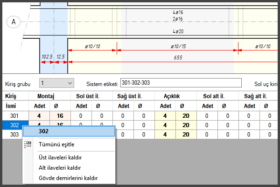The width and height of the screenshot is (280, 187).
Task: Click the list icon beside Tümünü eşitle
Action: click(28, 144)
